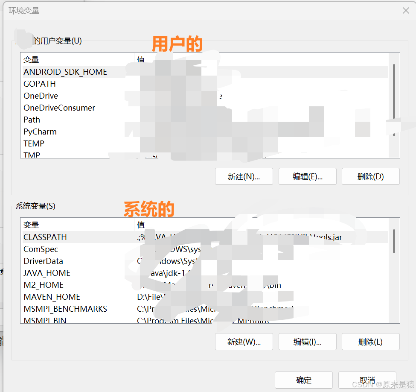Select the MAVEN_HOME system variable row
The image size is (416, 392).
(x=52, y=297)
